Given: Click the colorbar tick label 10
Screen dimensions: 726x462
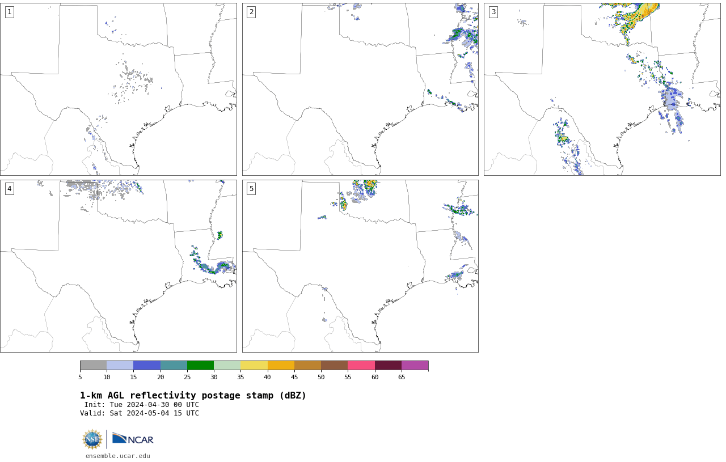Looking at the screenshot, I should pyautogui.click(x=107, y=377).
